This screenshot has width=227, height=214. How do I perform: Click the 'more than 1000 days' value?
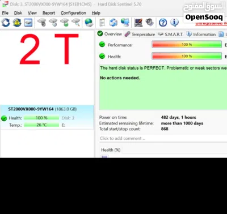(x=182, y=123)
